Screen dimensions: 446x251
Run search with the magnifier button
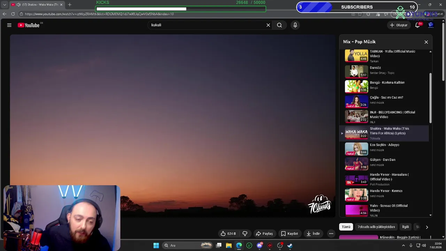tap(279, 25)
